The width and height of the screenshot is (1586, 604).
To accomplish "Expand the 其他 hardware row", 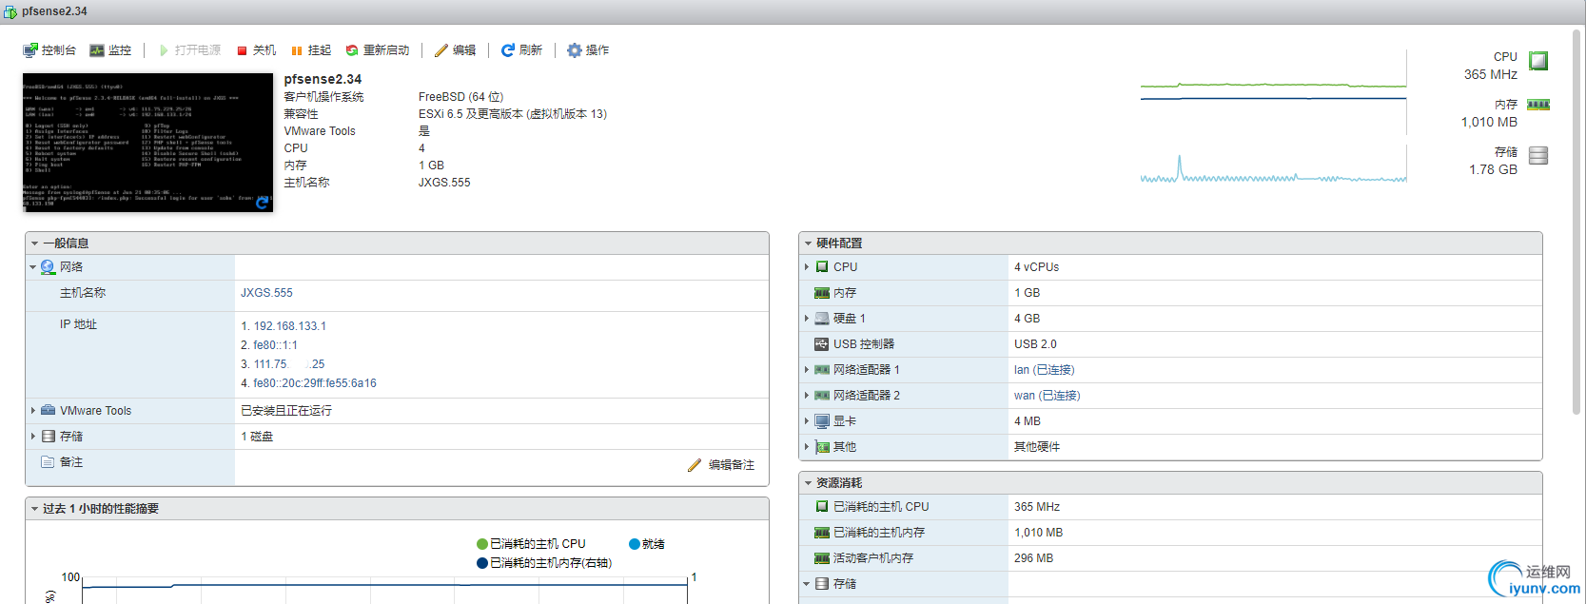I will 807,447.
